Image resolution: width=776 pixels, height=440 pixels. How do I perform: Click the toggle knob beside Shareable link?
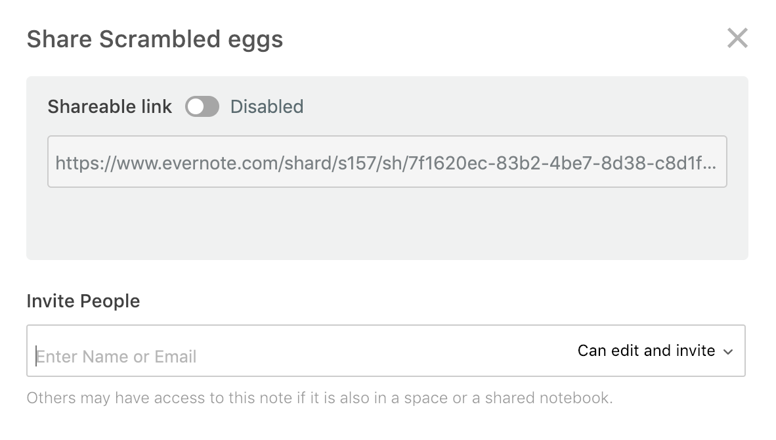click(x=195, y=106)
